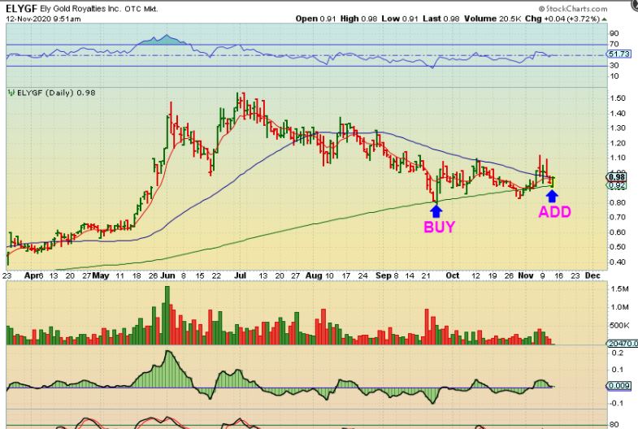Click the 0.98 last-price flag on price axis

(617, 177)
